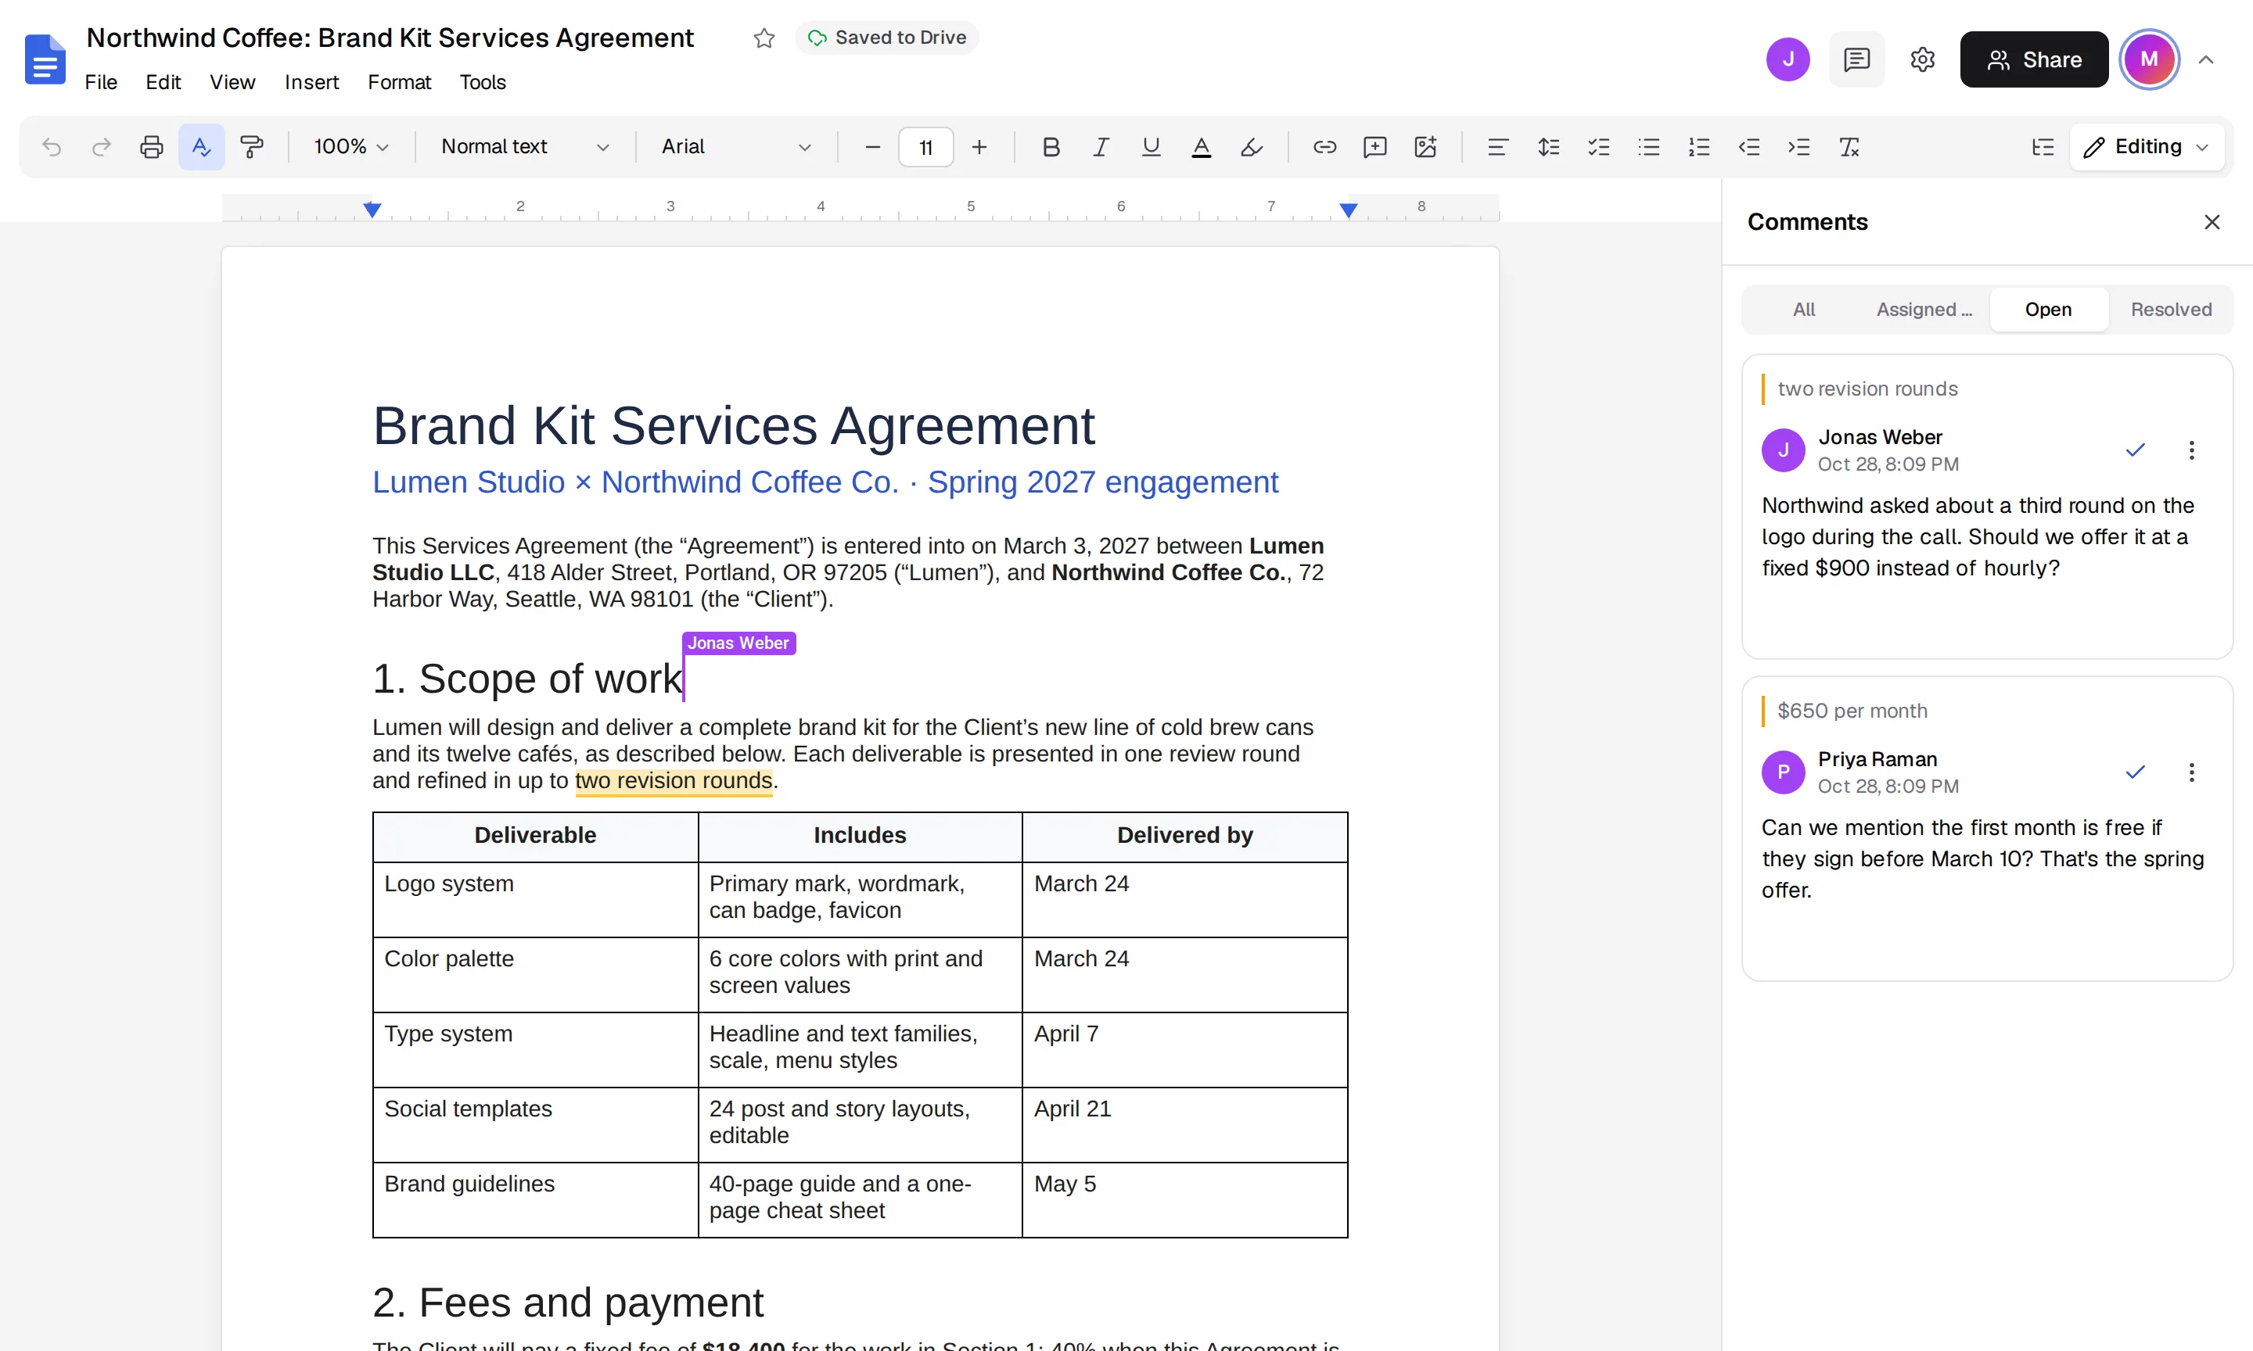Toggle italic formatting
The height and width of the screenshot is (1351, 2253).
[x=1101, y=146]
